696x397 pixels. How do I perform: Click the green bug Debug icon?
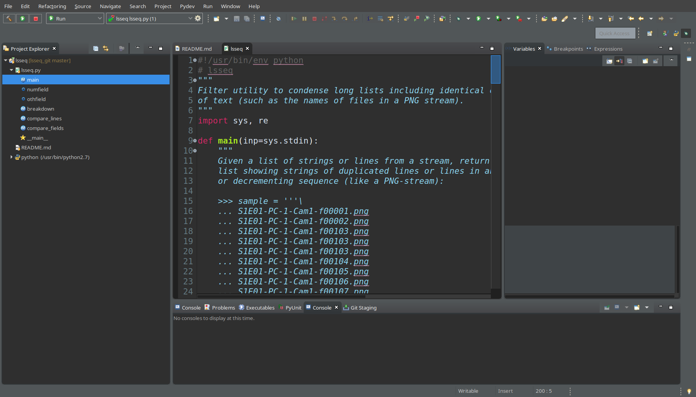click(459, 19)
